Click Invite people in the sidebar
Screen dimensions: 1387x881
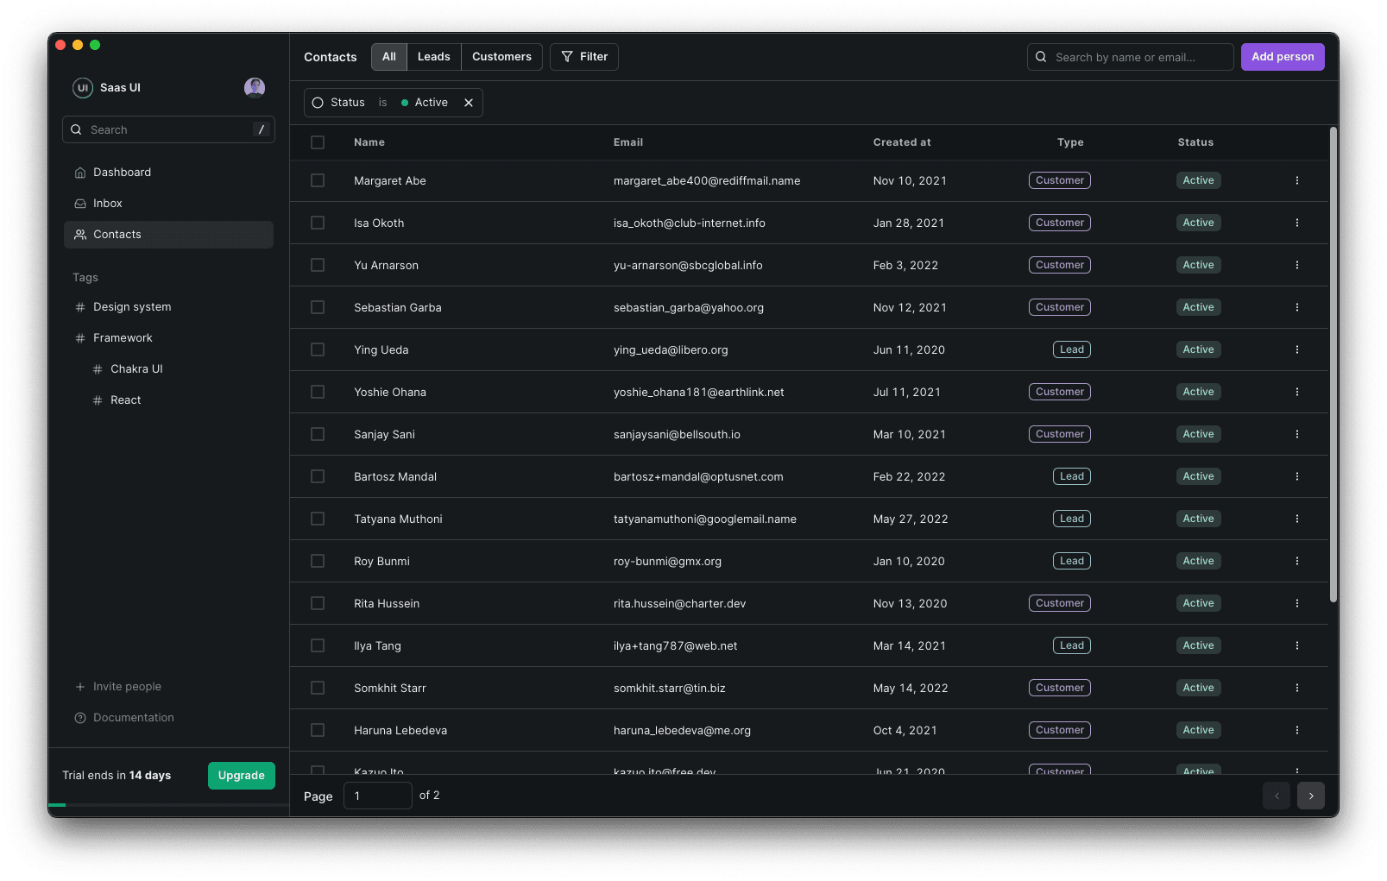127,686
